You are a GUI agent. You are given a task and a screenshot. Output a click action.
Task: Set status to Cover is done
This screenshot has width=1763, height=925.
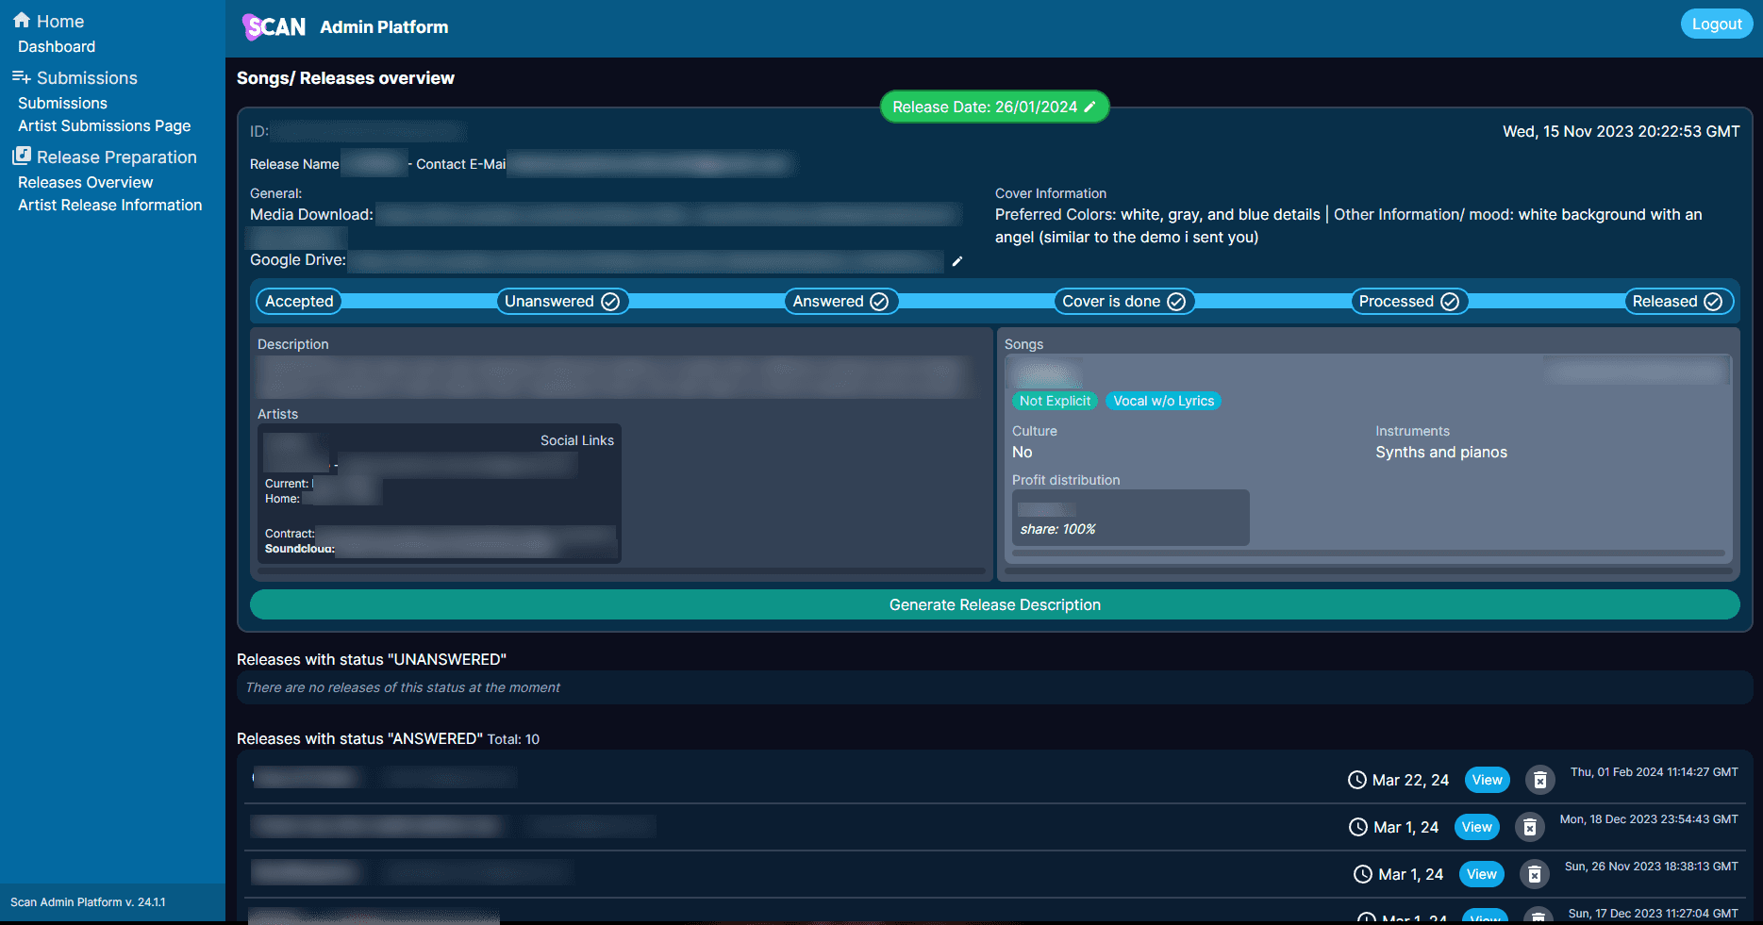pos(1123,302)
